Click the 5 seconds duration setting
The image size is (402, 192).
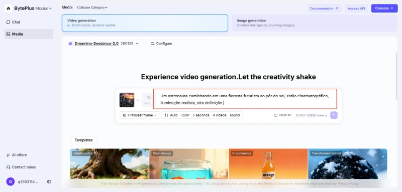click(200, 115)
